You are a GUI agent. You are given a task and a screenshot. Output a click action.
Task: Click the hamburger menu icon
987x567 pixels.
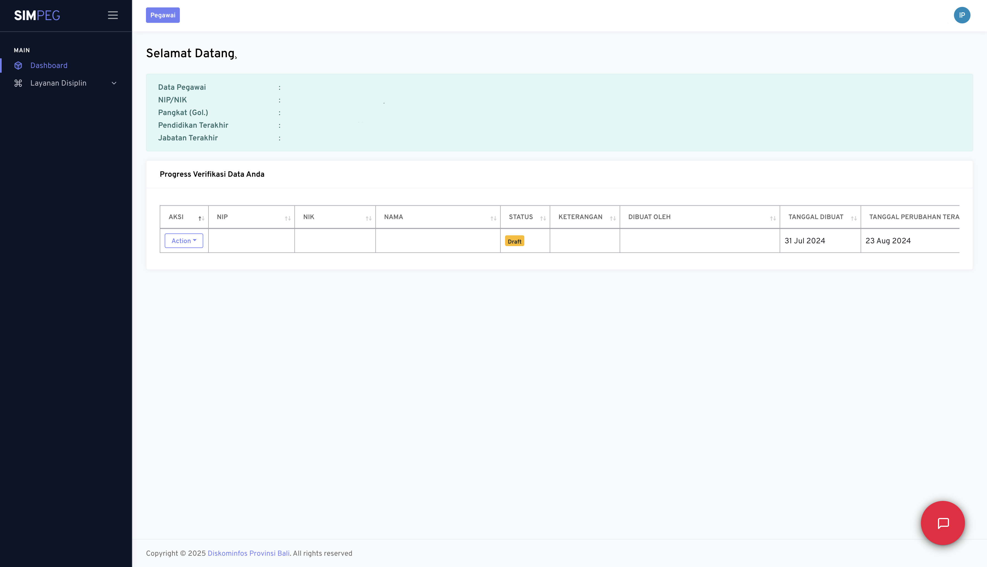coord(113,15)
